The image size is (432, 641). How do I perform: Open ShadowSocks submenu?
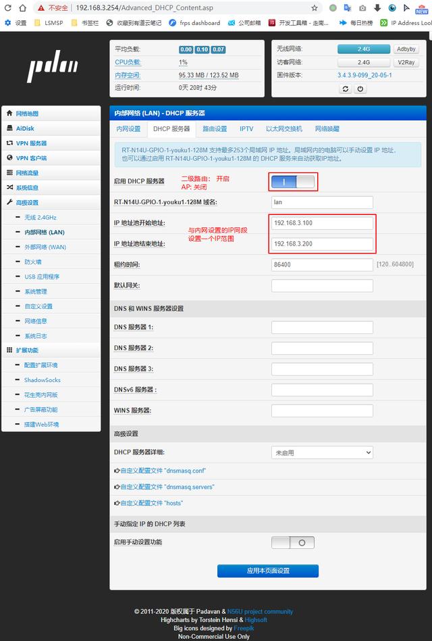(x=43, y=380)
